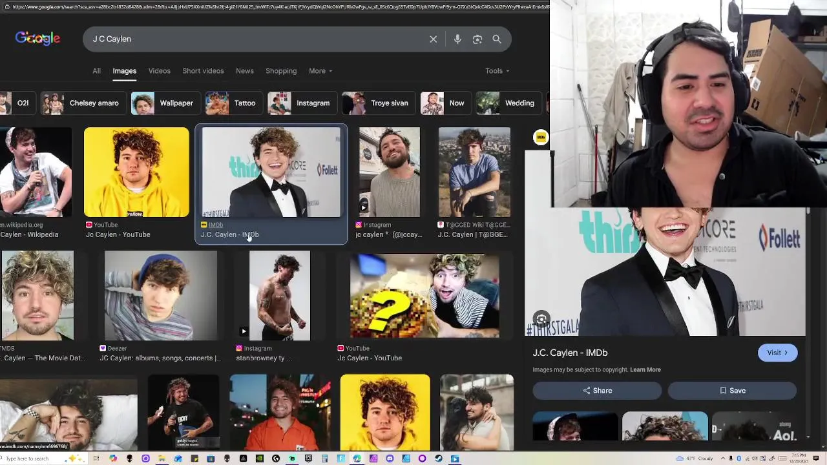
Task: Open the J.C. Caylen - IMDb title link in the preview panel
Action: [x=570, y=353]
